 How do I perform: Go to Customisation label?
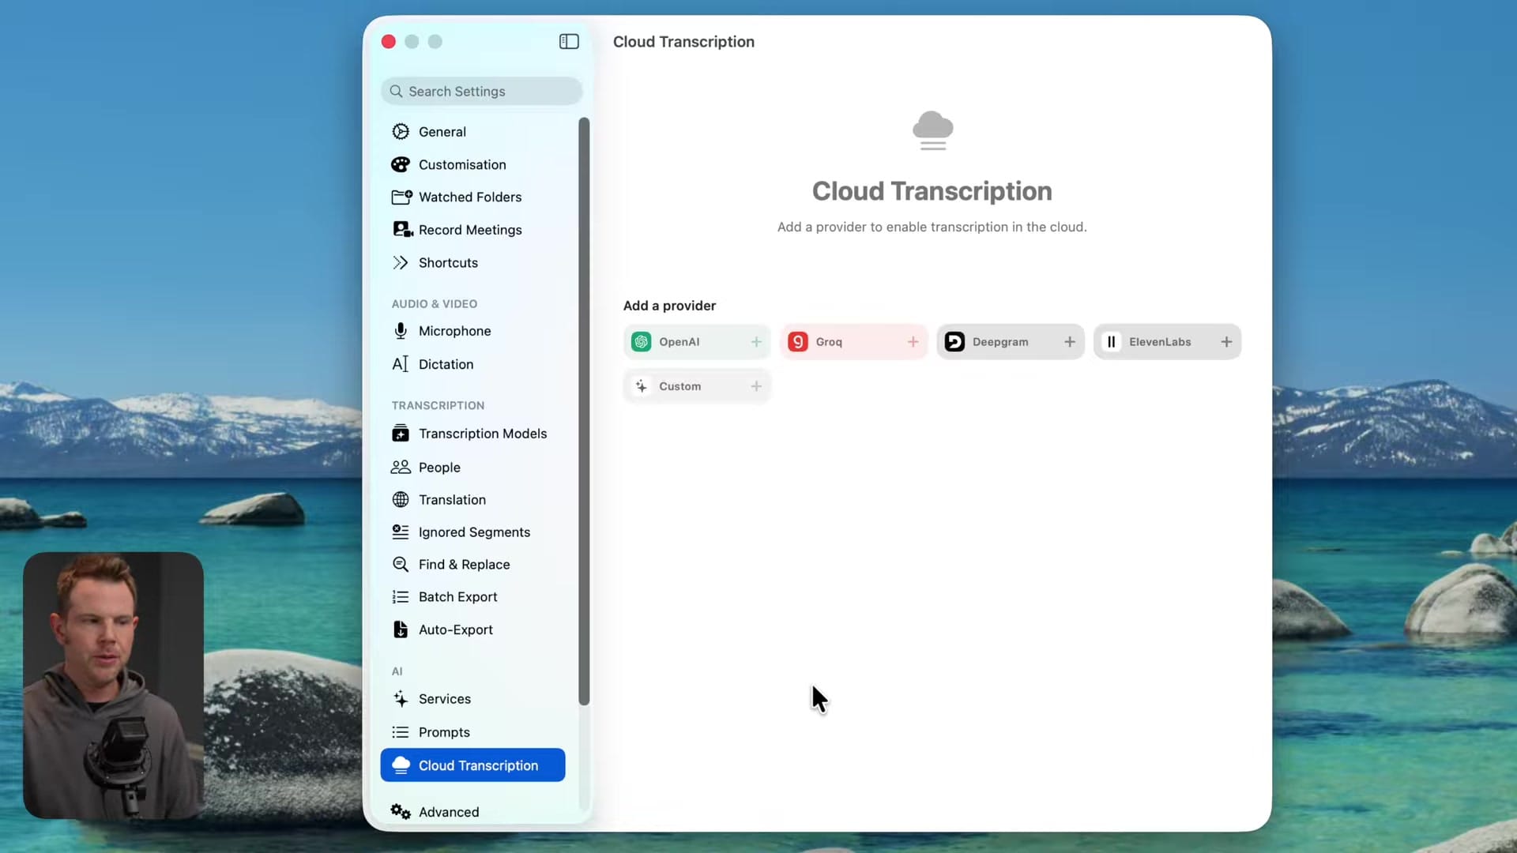click(462, 164)
